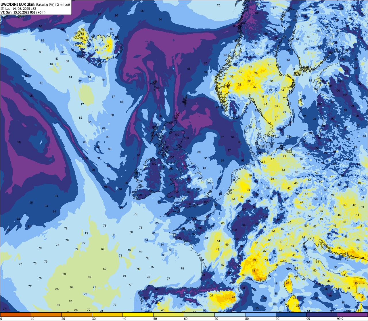Click the 0–10 dark orange legend swatch

click(x=16, y=314)
